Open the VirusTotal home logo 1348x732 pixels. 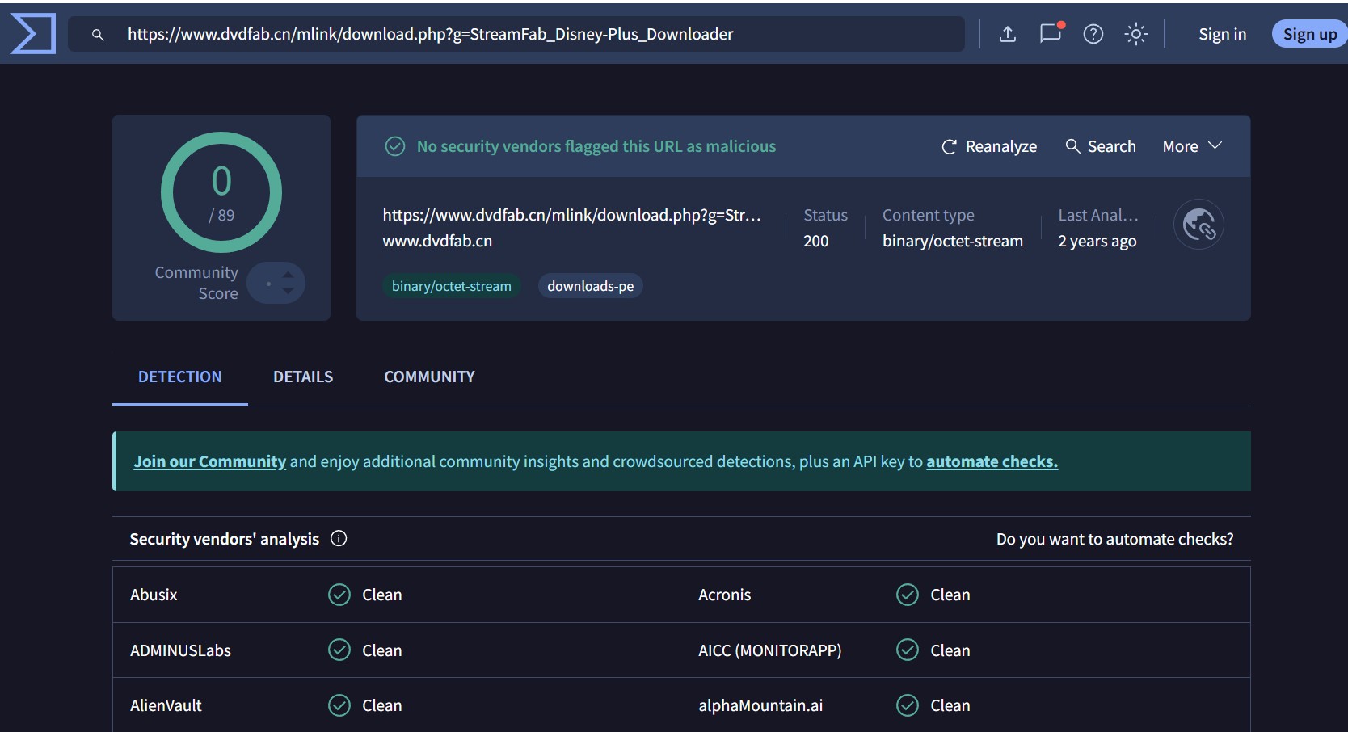32,34
